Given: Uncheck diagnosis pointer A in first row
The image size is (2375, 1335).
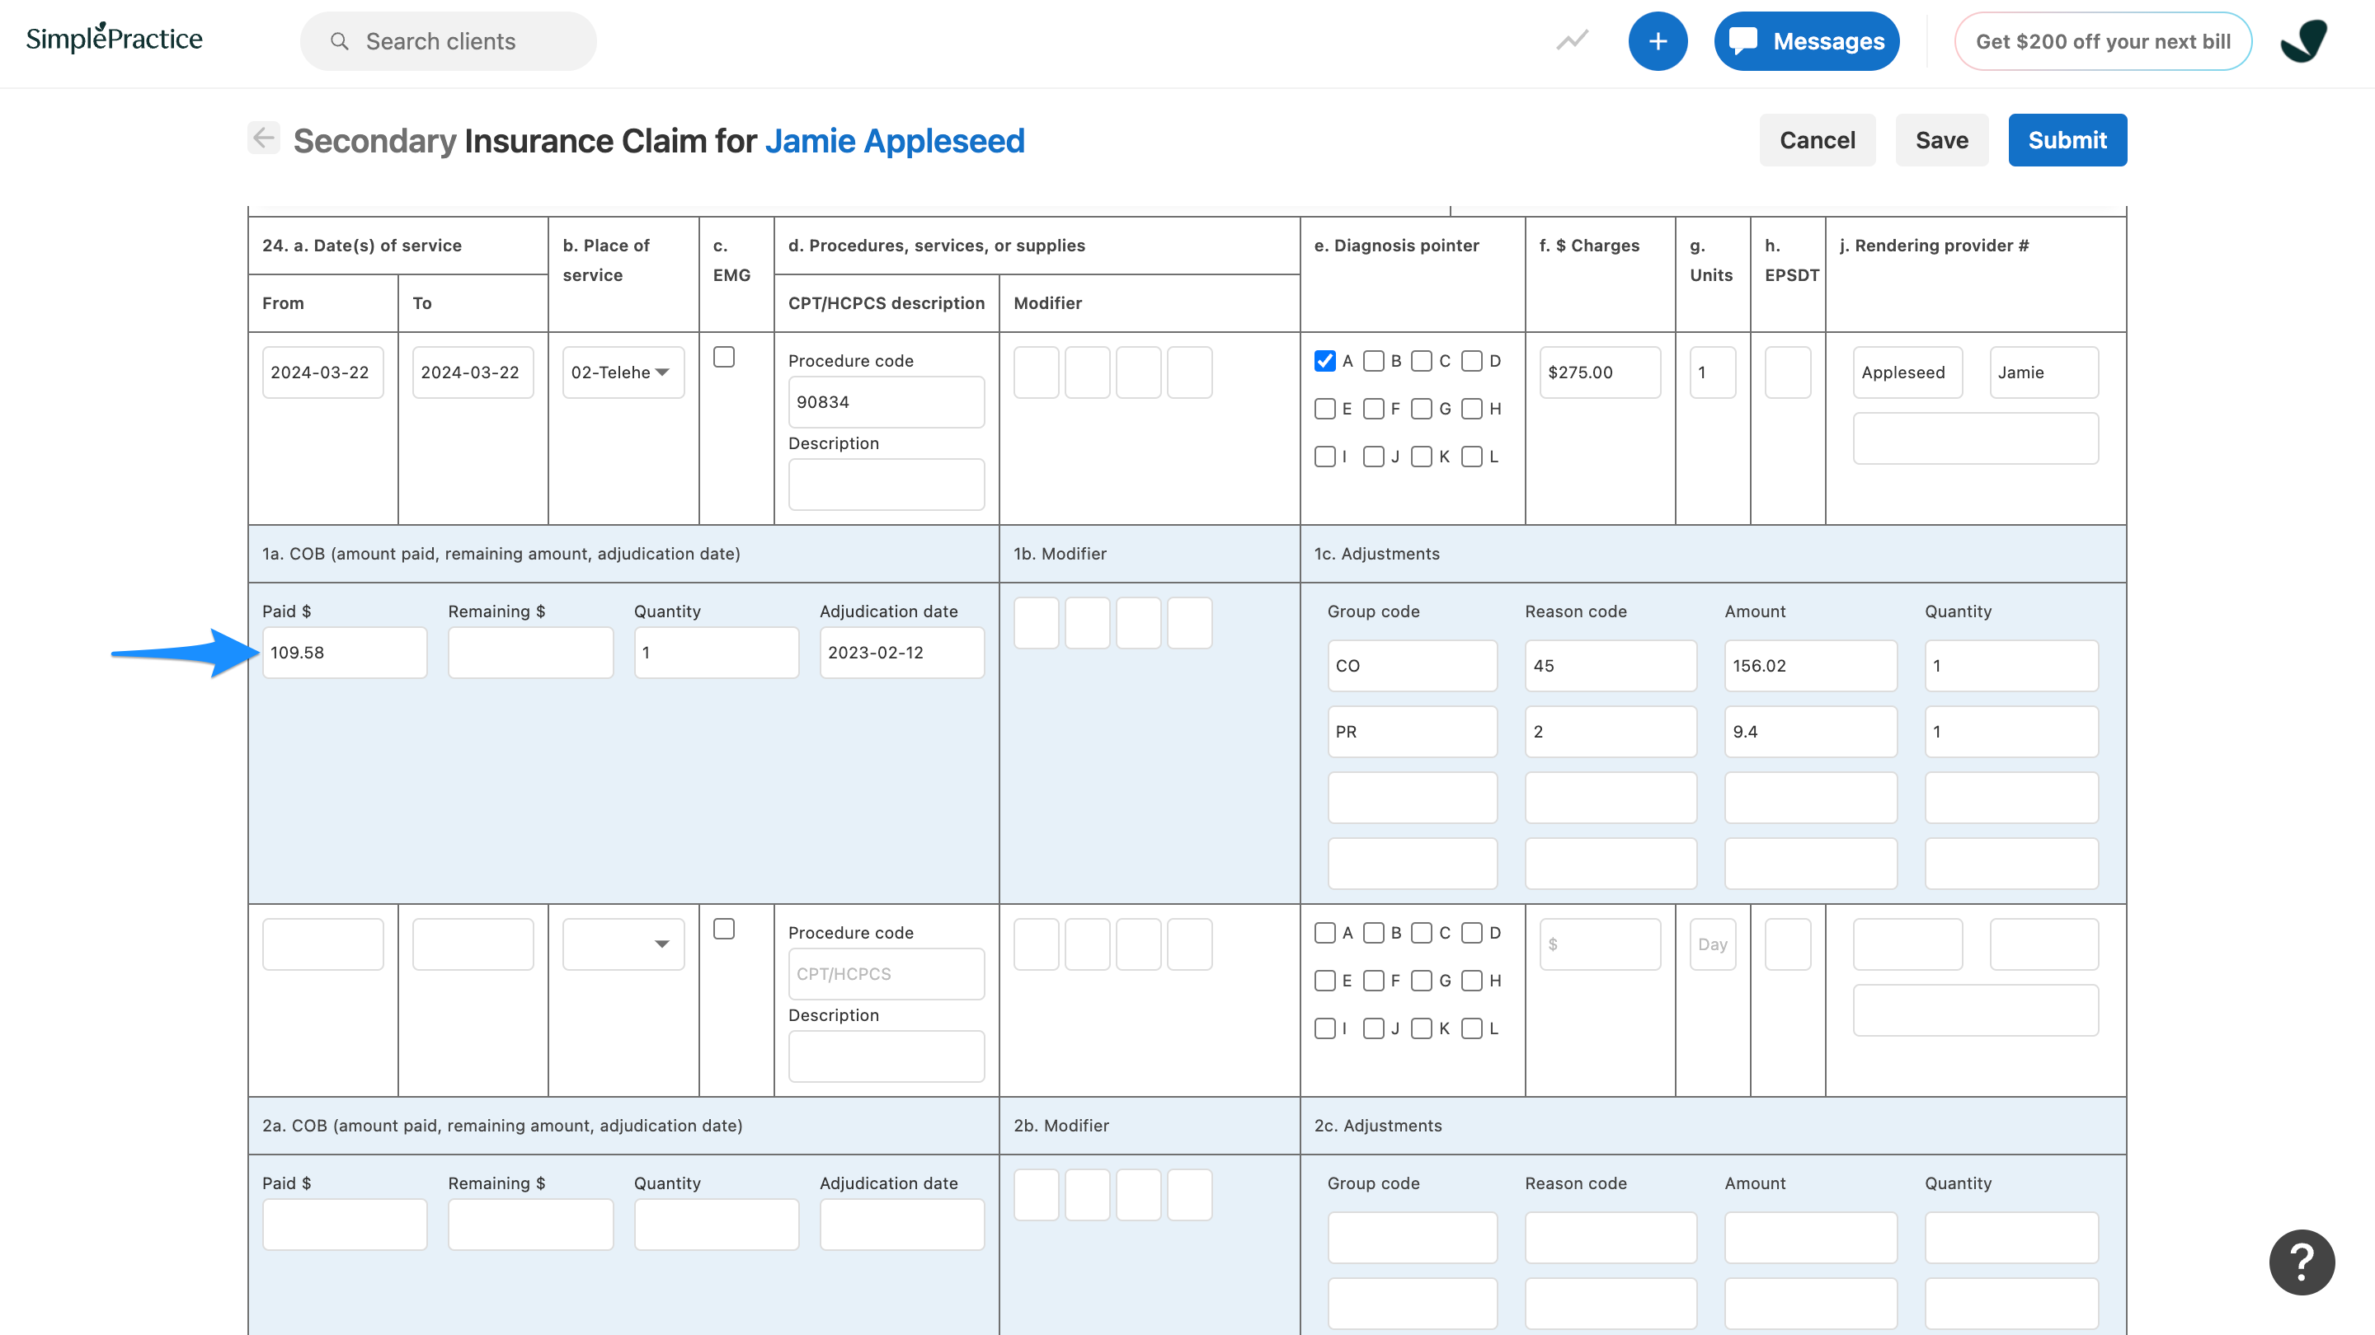Looking at the screenshot, I should click(x=1325, y=360).
